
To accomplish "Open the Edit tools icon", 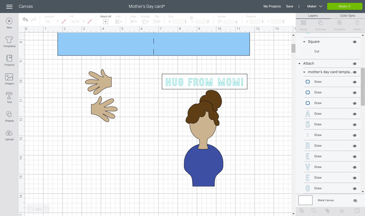I will 118,21.
